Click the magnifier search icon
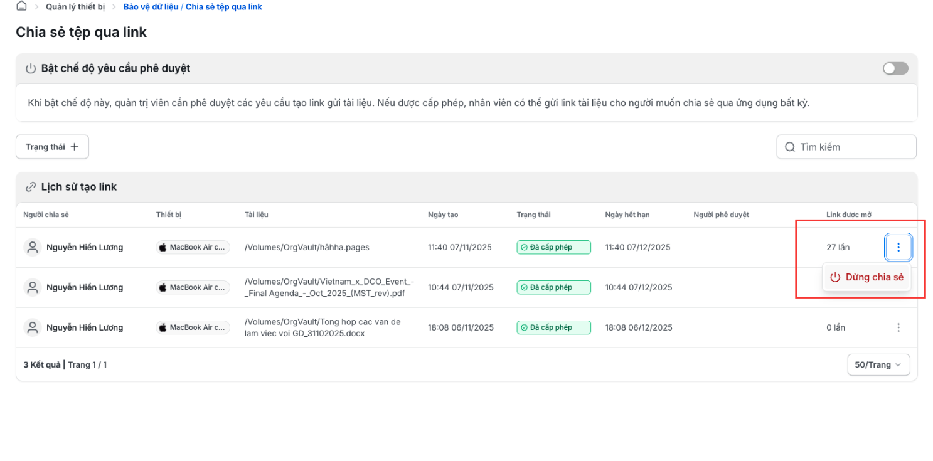The image size is (933, 461). 789,147
